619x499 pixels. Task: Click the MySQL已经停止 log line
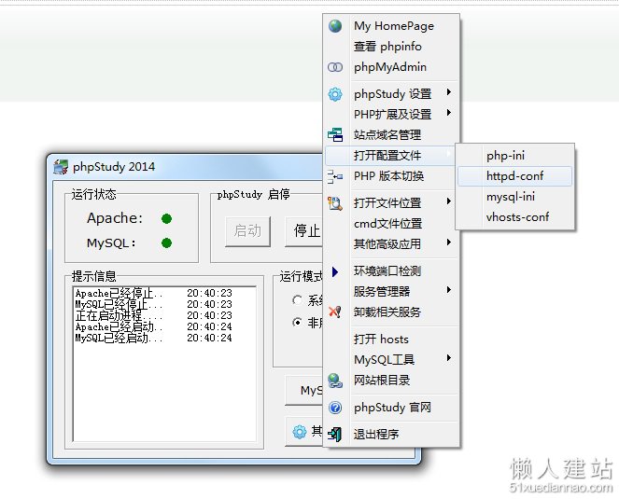153,304
